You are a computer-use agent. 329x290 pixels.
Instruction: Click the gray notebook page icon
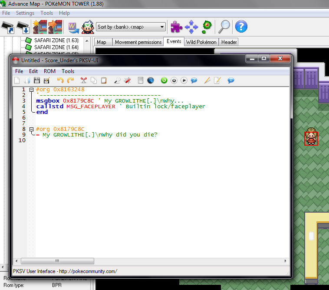click(x=141, y=80)
